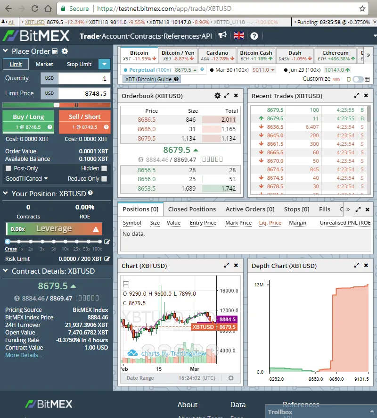
Task: Switch to Stop Limit tab
Action: point(79,64)
